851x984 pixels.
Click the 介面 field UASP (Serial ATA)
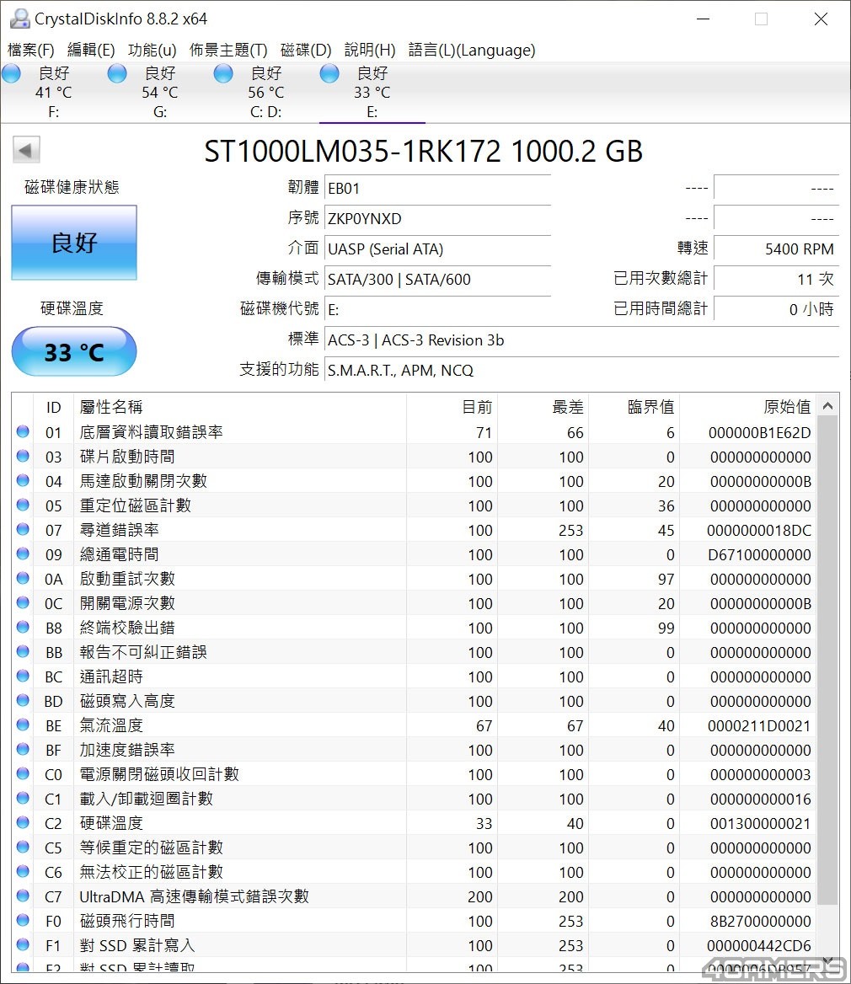(x=437, y=249)
